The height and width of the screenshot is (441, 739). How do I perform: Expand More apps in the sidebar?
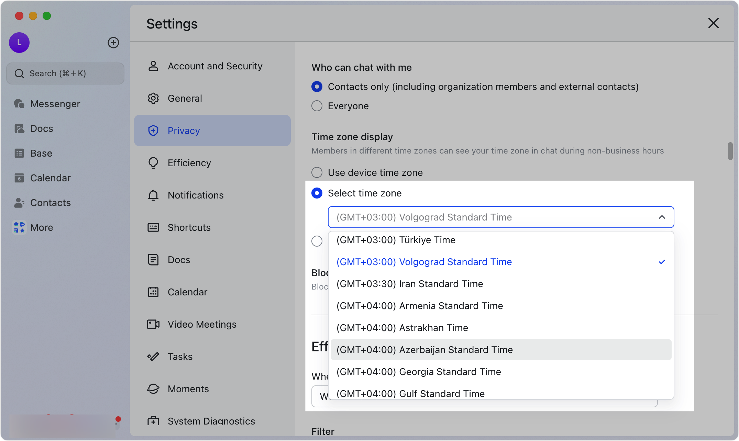[42, 227]
